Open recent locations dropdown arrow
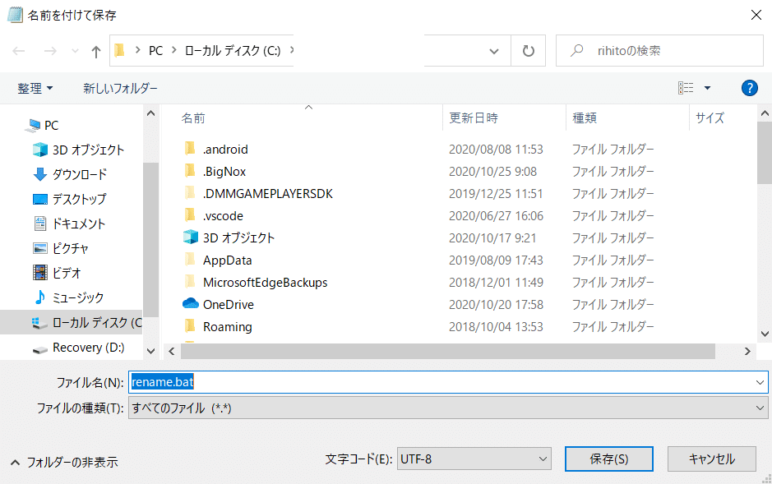This screenshot has width=772, height=484. coord(75,51)
